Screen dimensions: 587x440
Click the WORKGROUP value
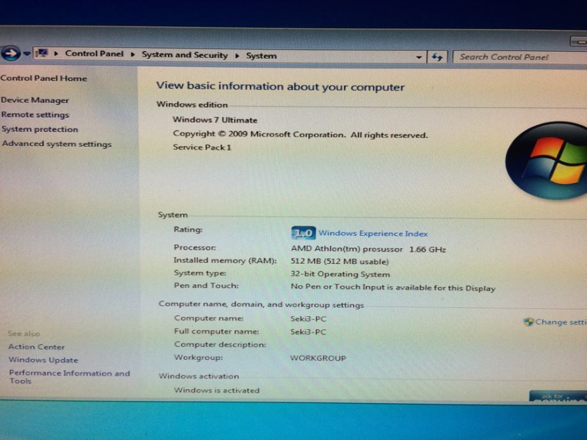click(x=318, y=358)
